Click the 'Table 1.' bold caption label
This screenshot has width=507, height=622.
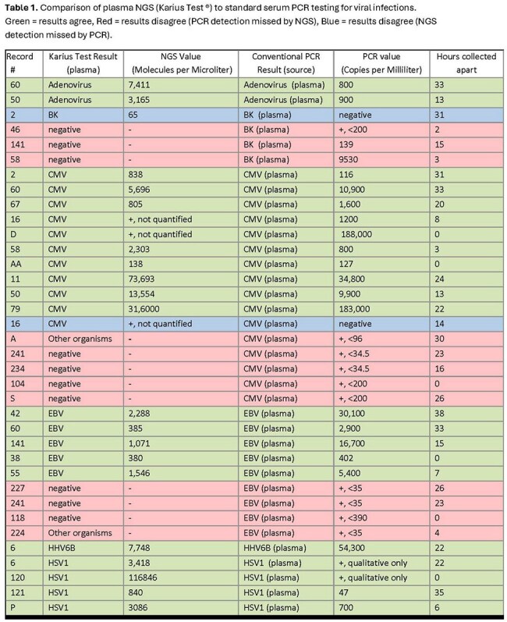click(x=21, y=8)
